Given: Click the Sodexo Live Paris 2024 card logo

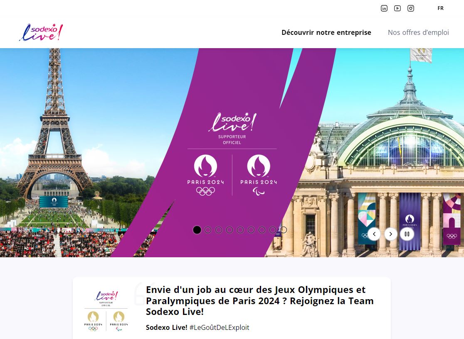Looking at the screenshot, I should pos(106,311).
